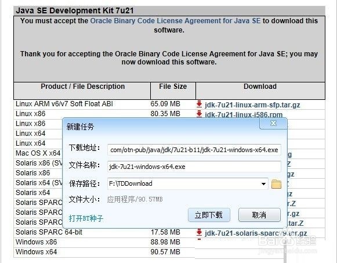Select the '17.58 MB' file size cell
The height and width of the screenshot is (263, 337).
tap(165, 232)
